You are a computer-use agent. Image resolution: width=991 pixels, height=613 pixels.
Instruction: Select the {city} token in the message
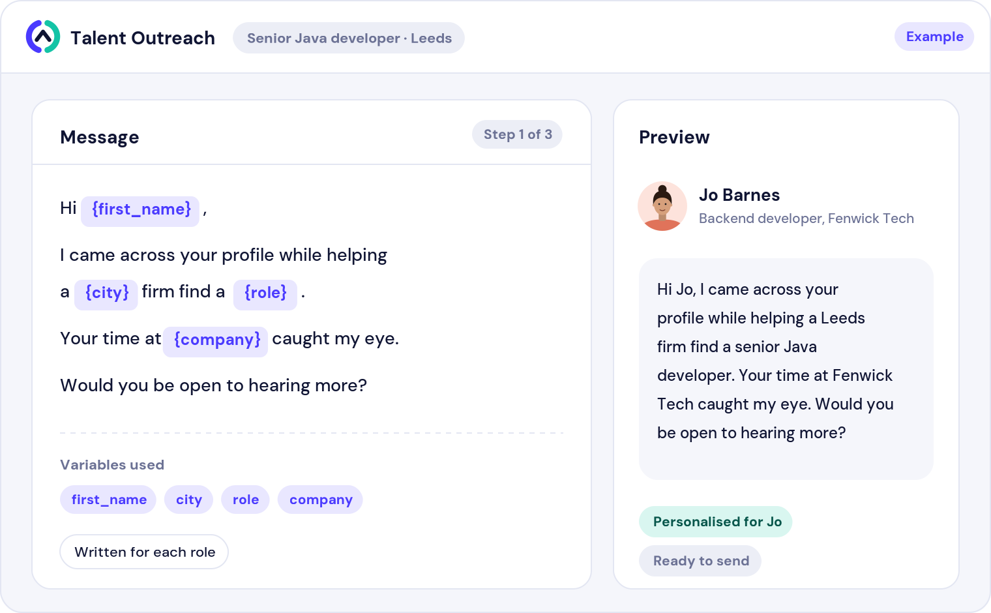[106, 293]
